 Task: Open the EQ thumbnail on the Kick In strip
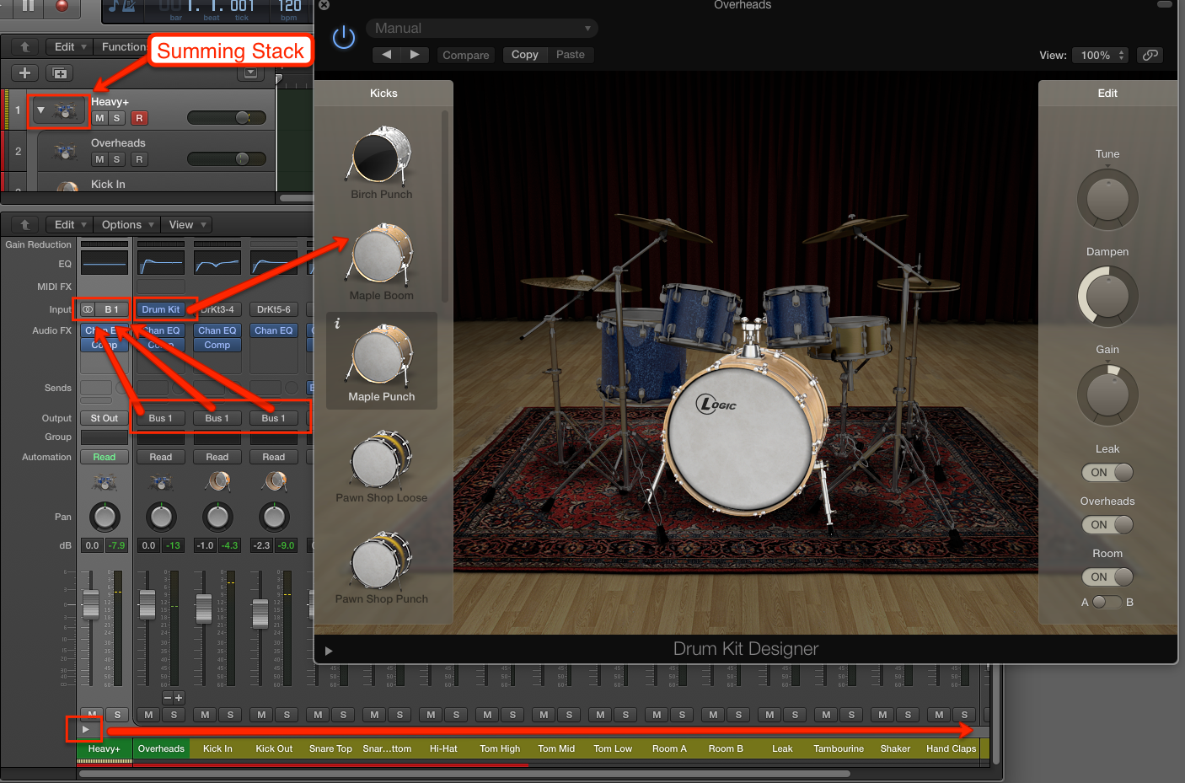pos(217,263)
